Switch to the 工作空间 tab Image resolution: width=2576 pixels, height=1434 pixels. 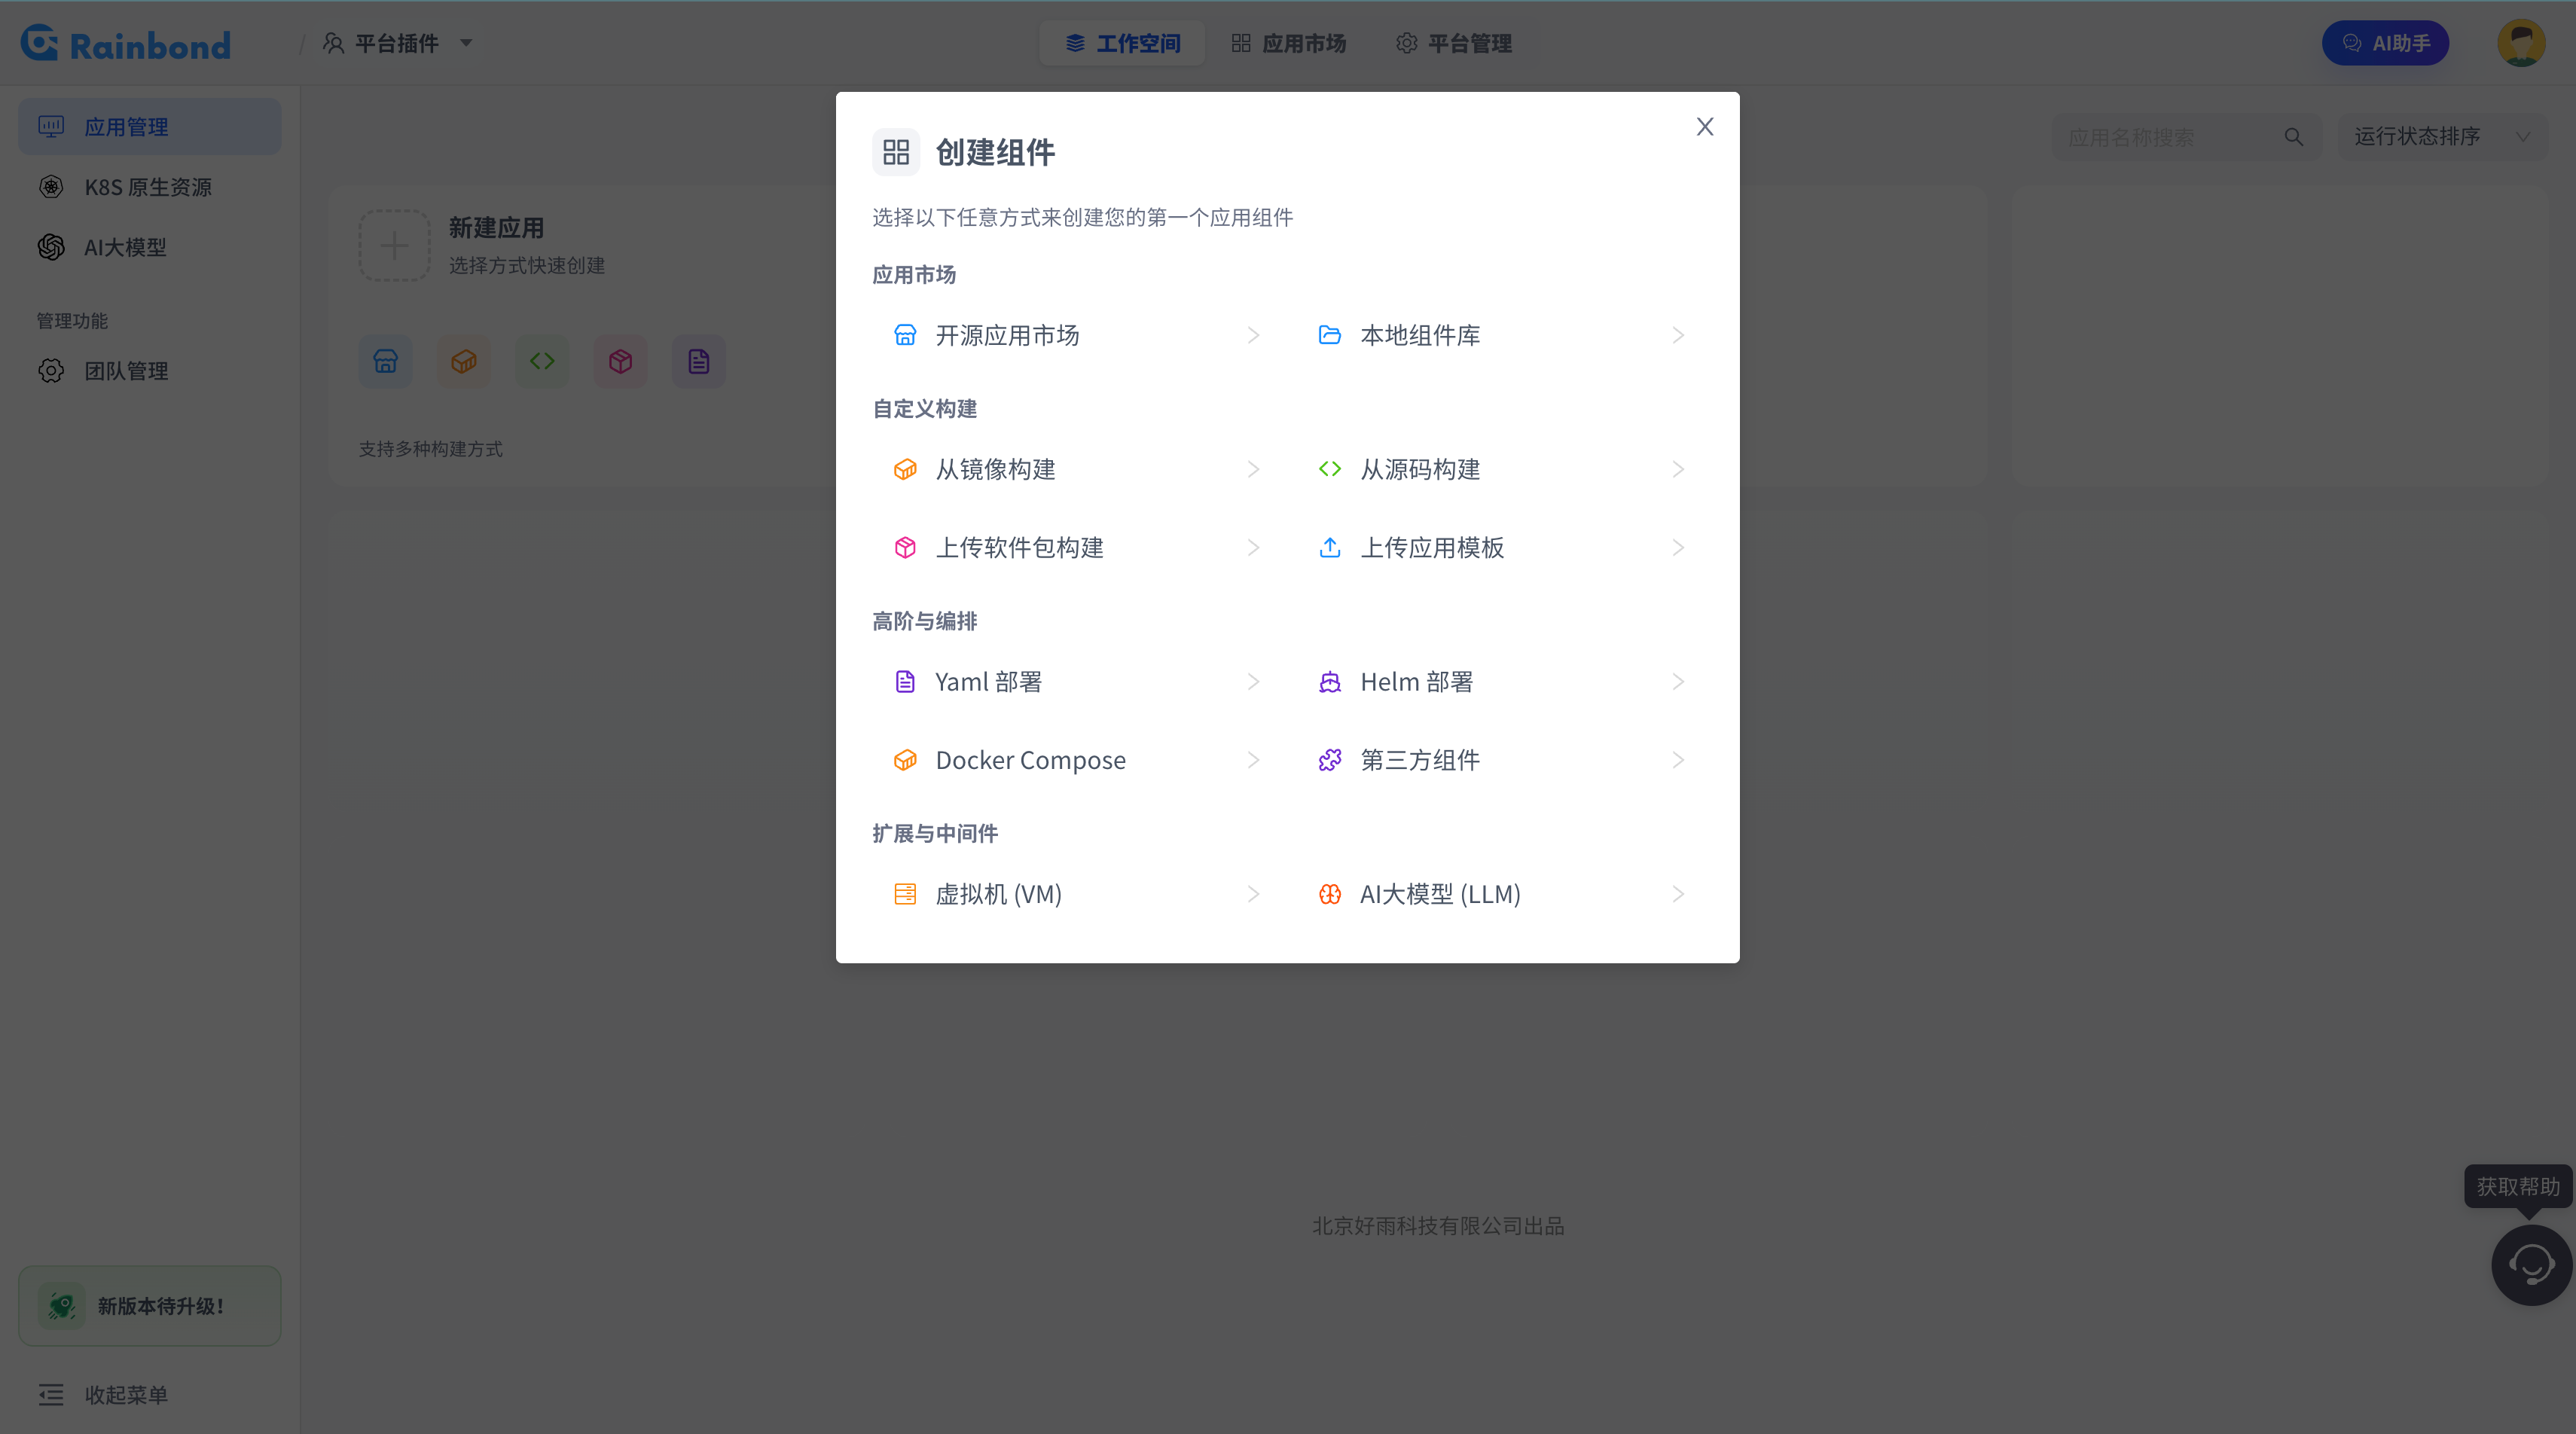pos(1122,43)
